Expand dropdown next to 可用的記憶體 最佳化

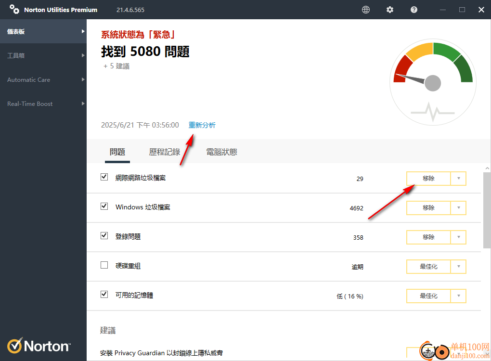(458, 296)
